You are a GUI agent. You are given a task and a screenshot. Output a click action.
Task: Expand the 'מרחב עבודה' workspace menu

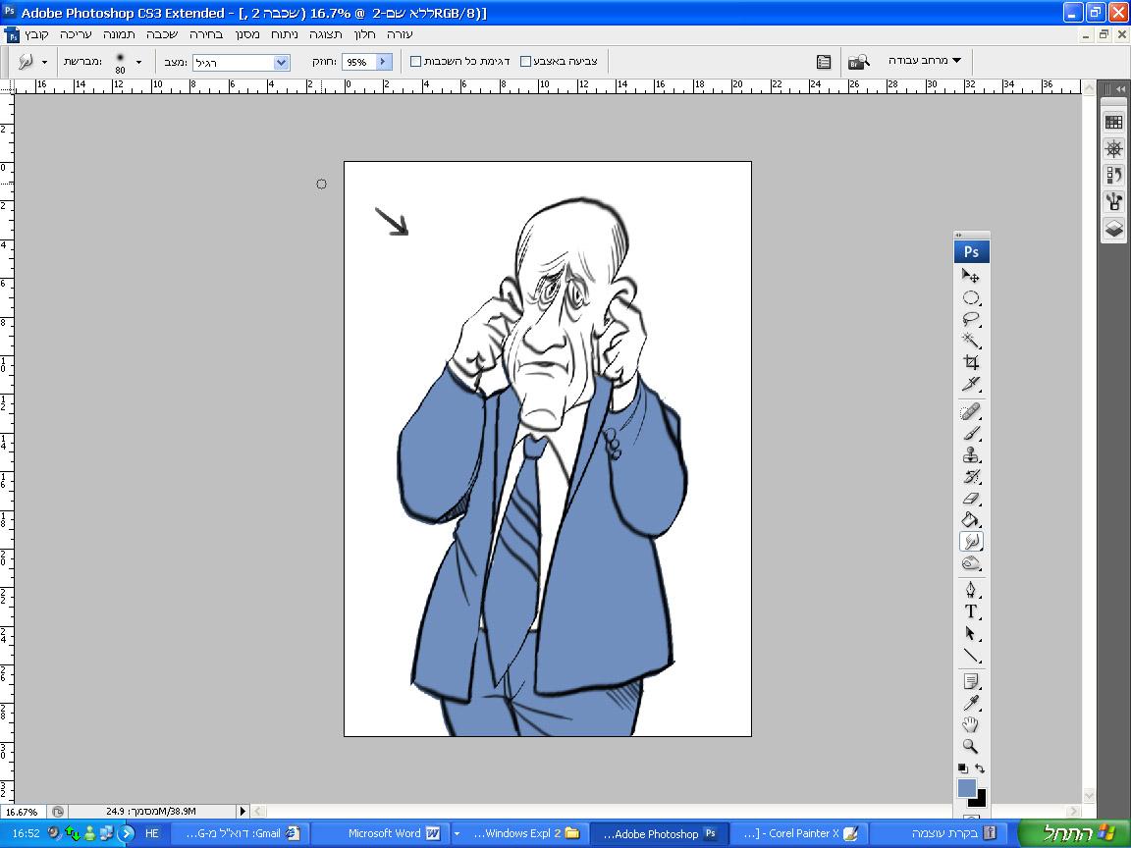pos(924,61)
